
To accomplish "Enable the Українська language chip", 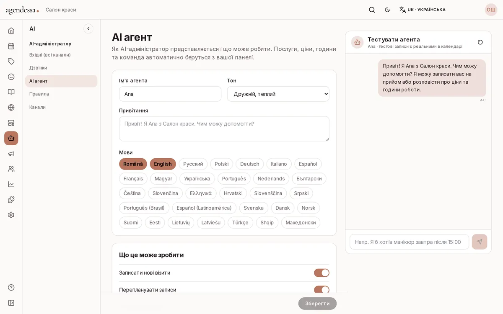I will tap(197, 179).
